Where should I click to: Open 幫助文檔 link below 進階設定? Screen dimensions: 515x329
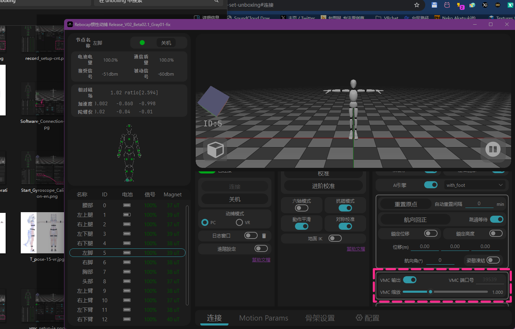pos(261,260)
